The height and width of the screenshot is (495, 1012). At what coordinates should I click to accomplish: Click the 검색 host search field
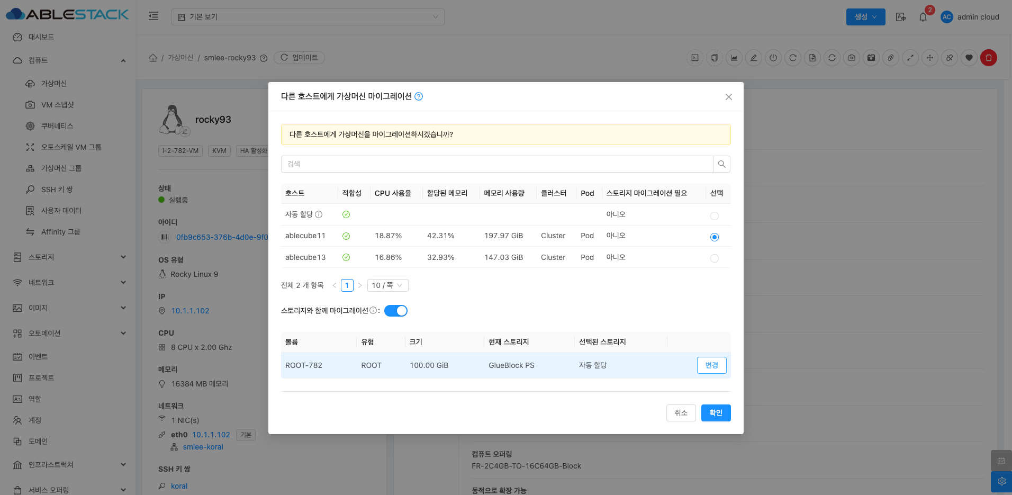[x=496, y=164]
